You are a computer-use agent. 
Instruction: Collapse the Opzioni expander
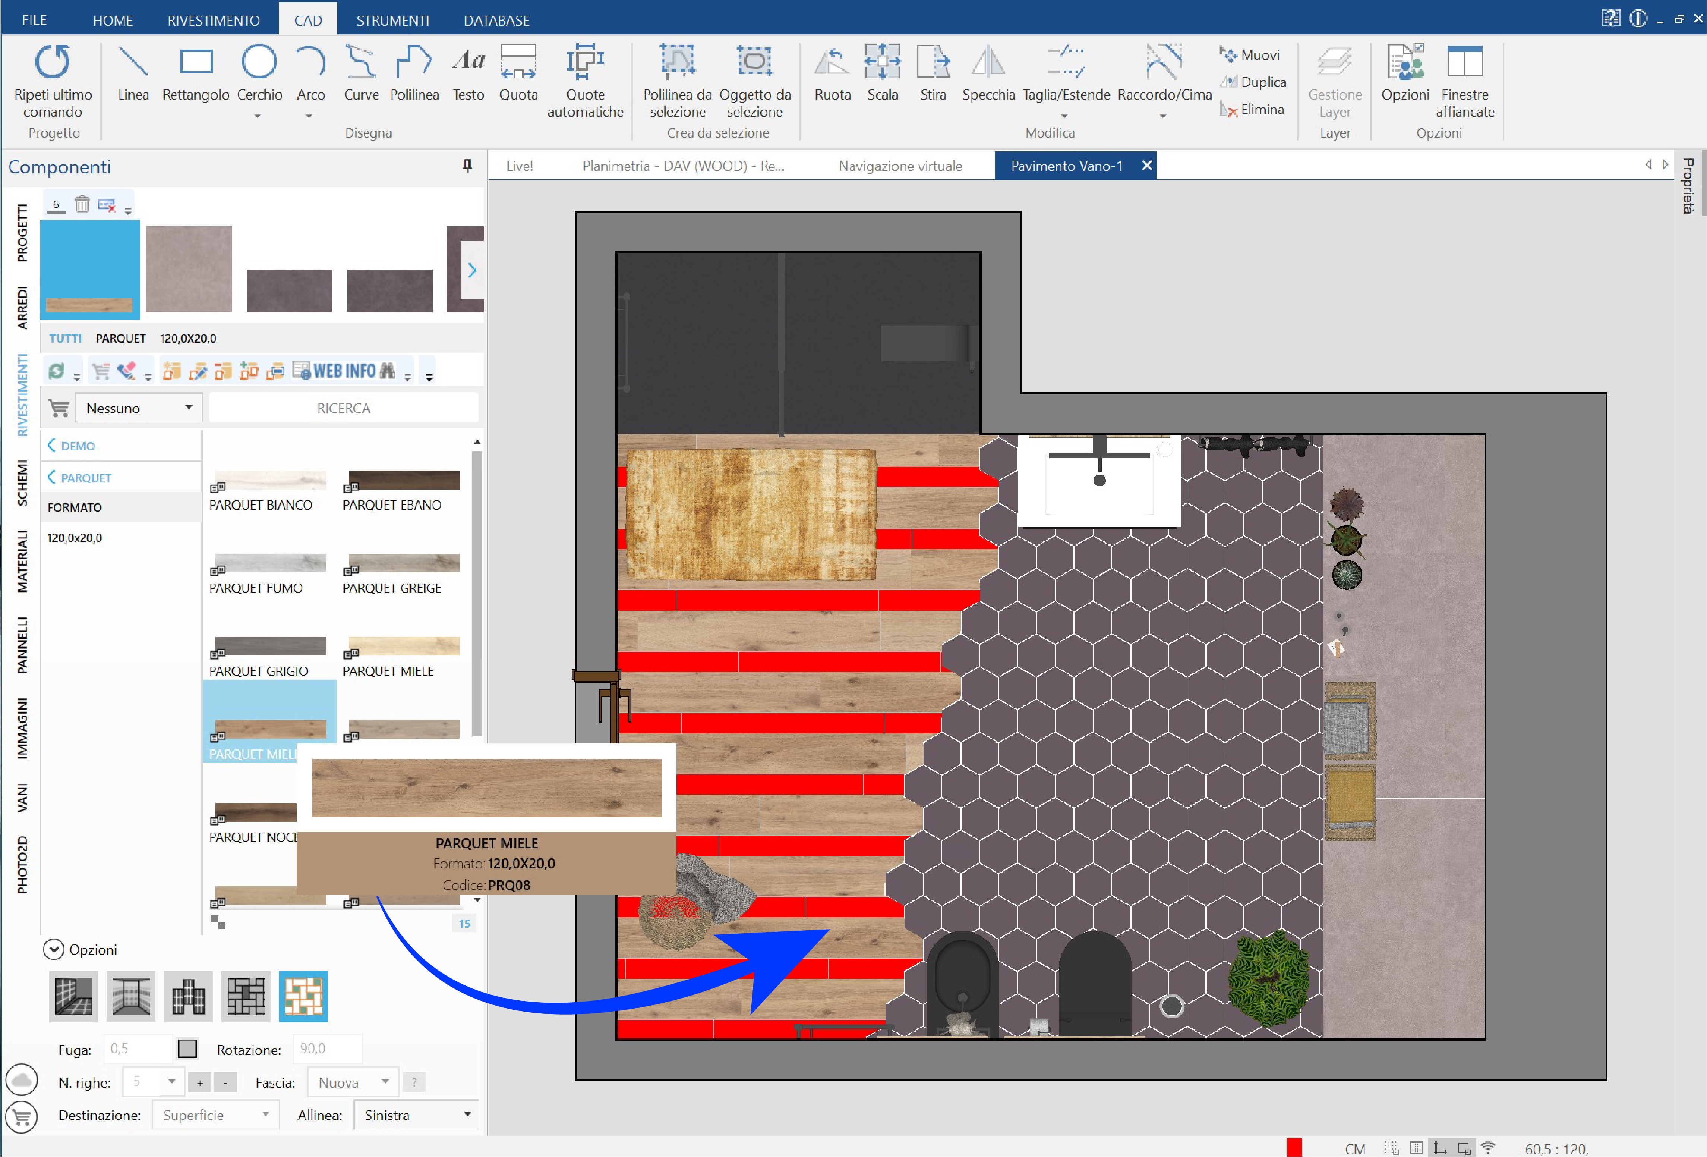[53, 949]
